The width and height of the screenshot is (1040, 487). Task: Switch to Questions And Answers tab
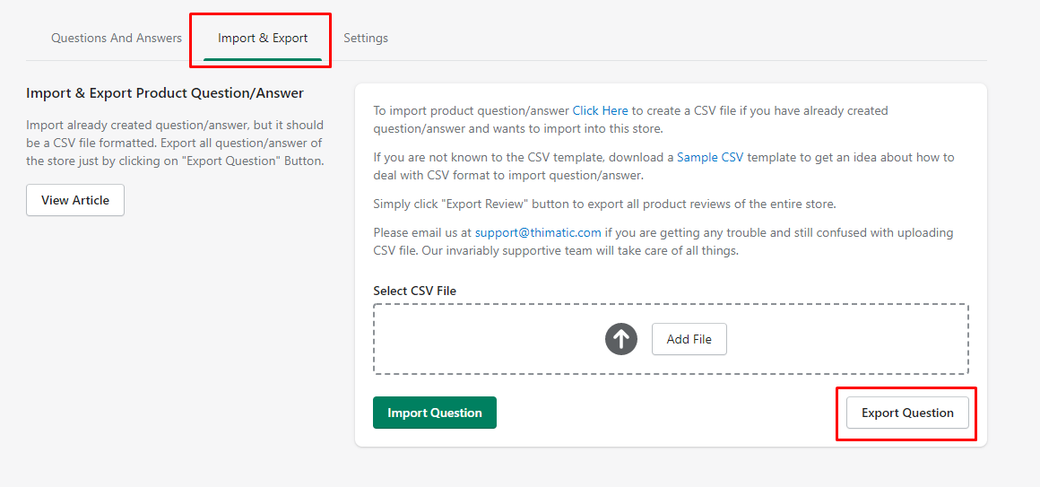point(116,38)
